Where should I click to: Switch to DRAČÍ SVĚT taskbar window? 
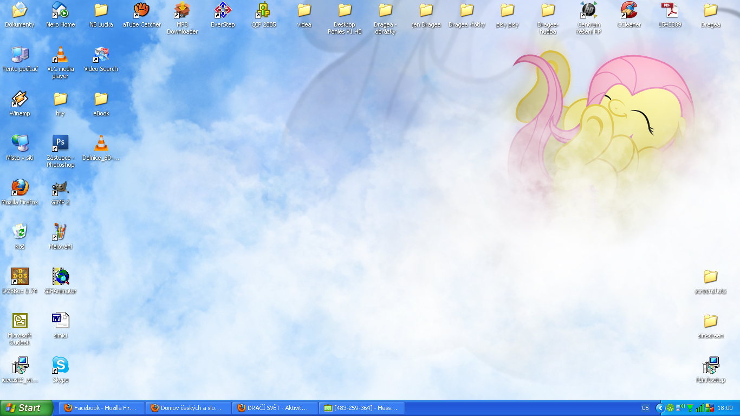pos(275,408)
